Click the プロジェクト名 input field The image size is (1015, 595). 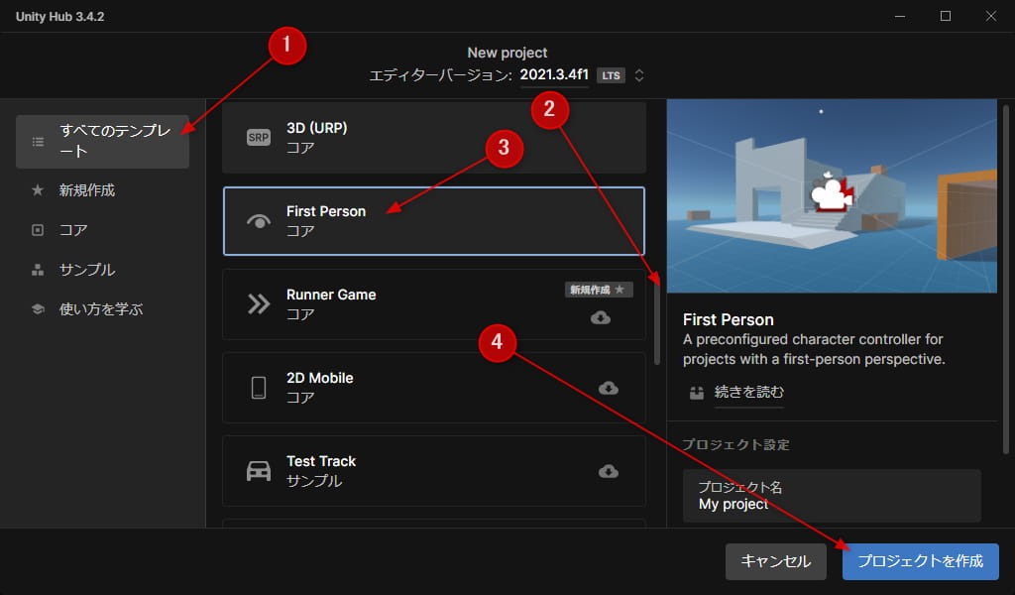click(x=832, y=496)
